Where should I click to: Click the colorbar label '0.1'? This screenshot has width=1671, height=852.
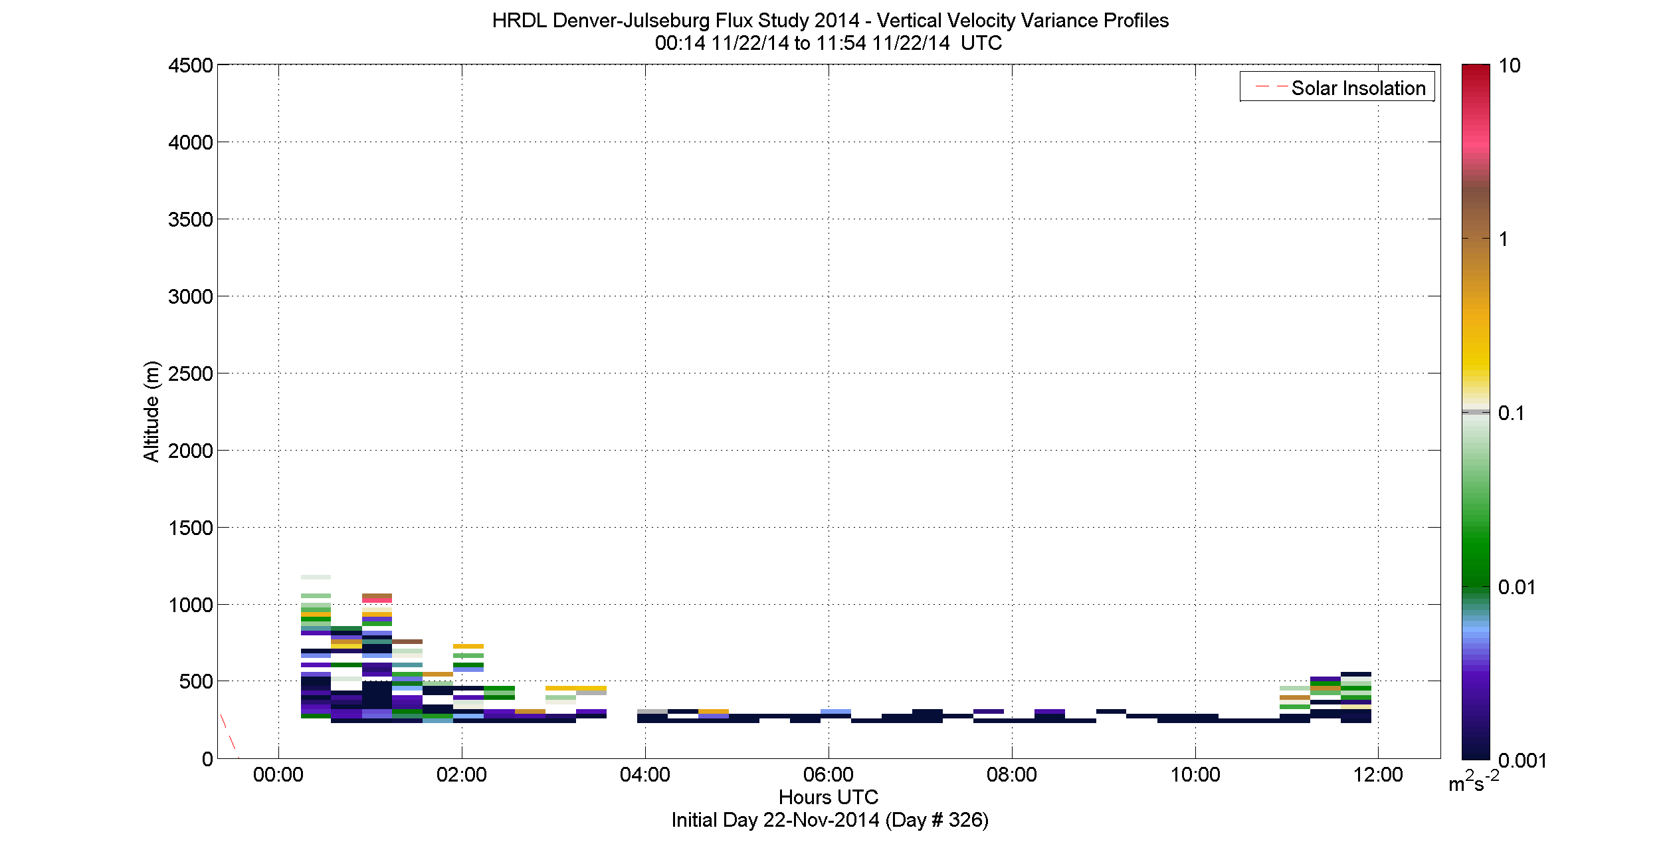(x=1512, y=413)
